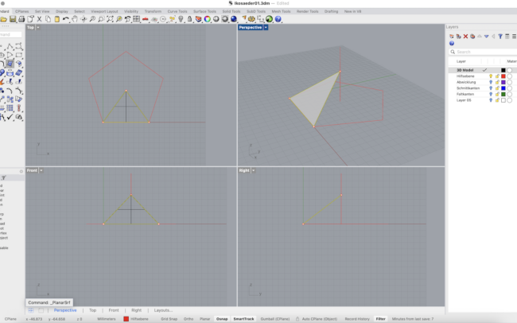This screenshot has height=323, width=517.
Task: Click the blue Schnittkanten layer color swatch
Action: pyautogui.click(x=503, y=88)
